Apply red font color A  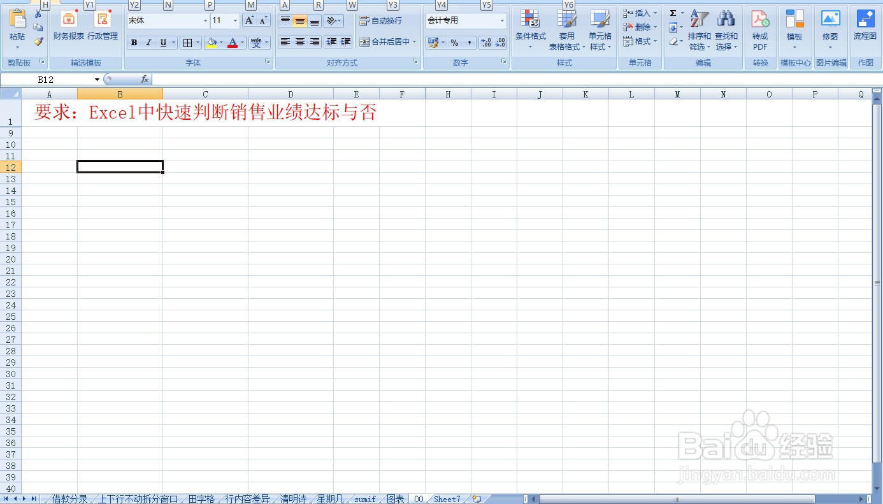(x=233, y=43)
